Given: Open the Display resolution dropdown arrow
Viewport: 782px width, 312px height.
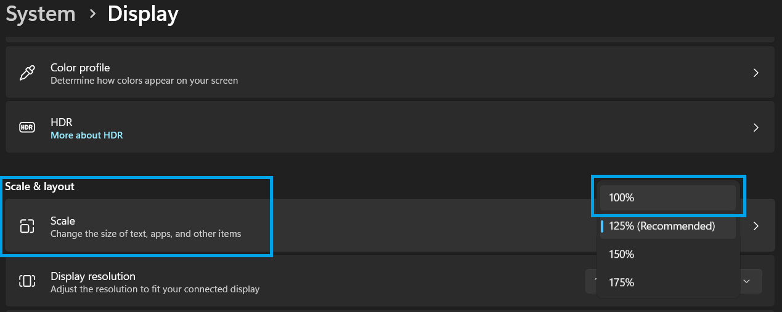Looking at the screenshot, I should tap(747, 281).
